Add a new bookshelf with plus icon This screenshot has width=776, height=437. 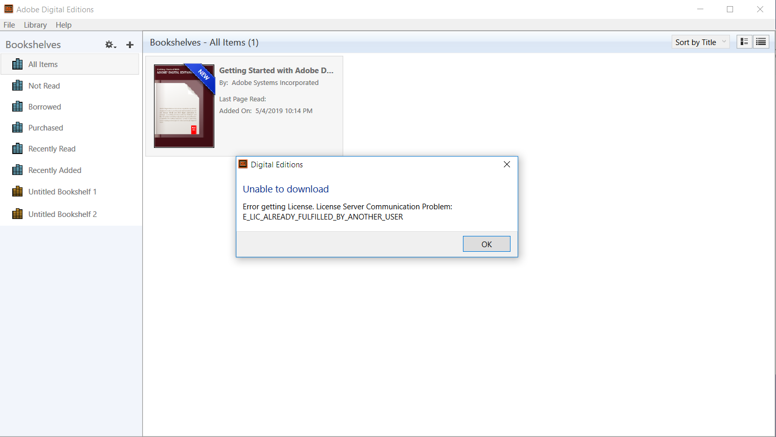point(130,45)
